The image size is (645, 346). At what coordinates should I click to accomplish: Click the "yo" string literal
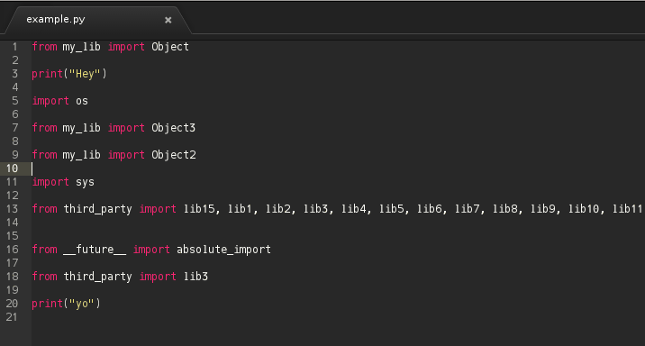82,304
